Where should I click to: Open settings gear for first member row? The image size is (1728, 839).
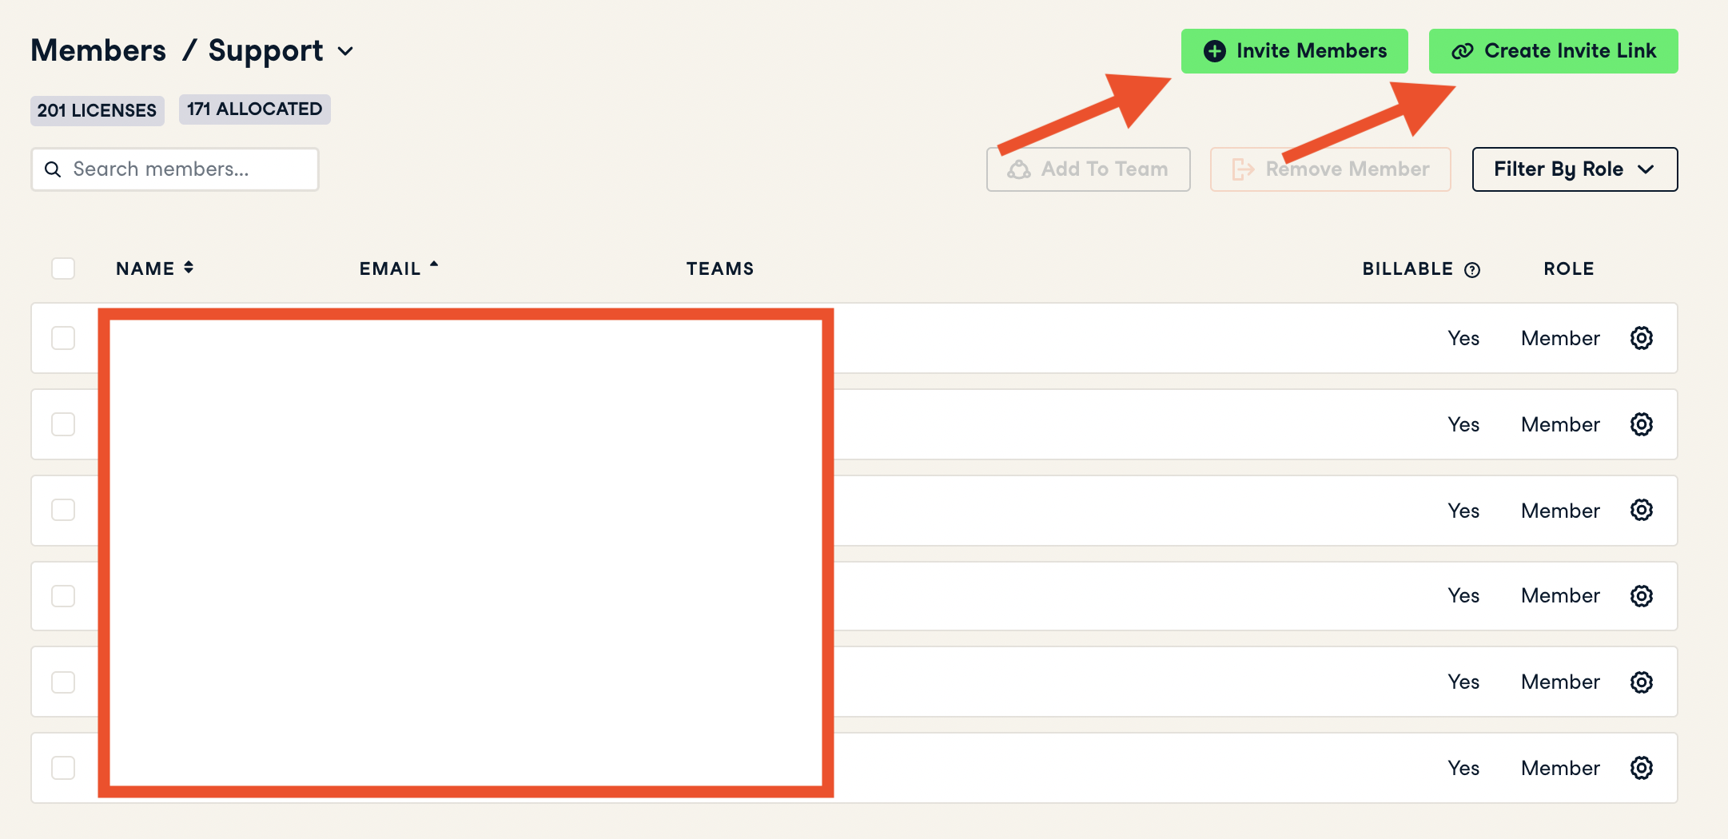point(1641,338)
